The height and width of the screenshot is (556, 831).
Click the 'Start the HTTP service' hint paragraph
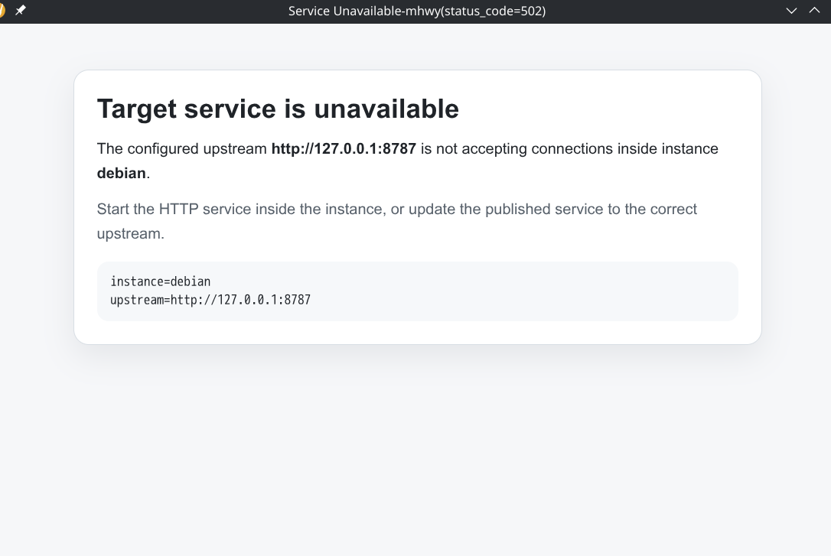(x=396, y=221)
